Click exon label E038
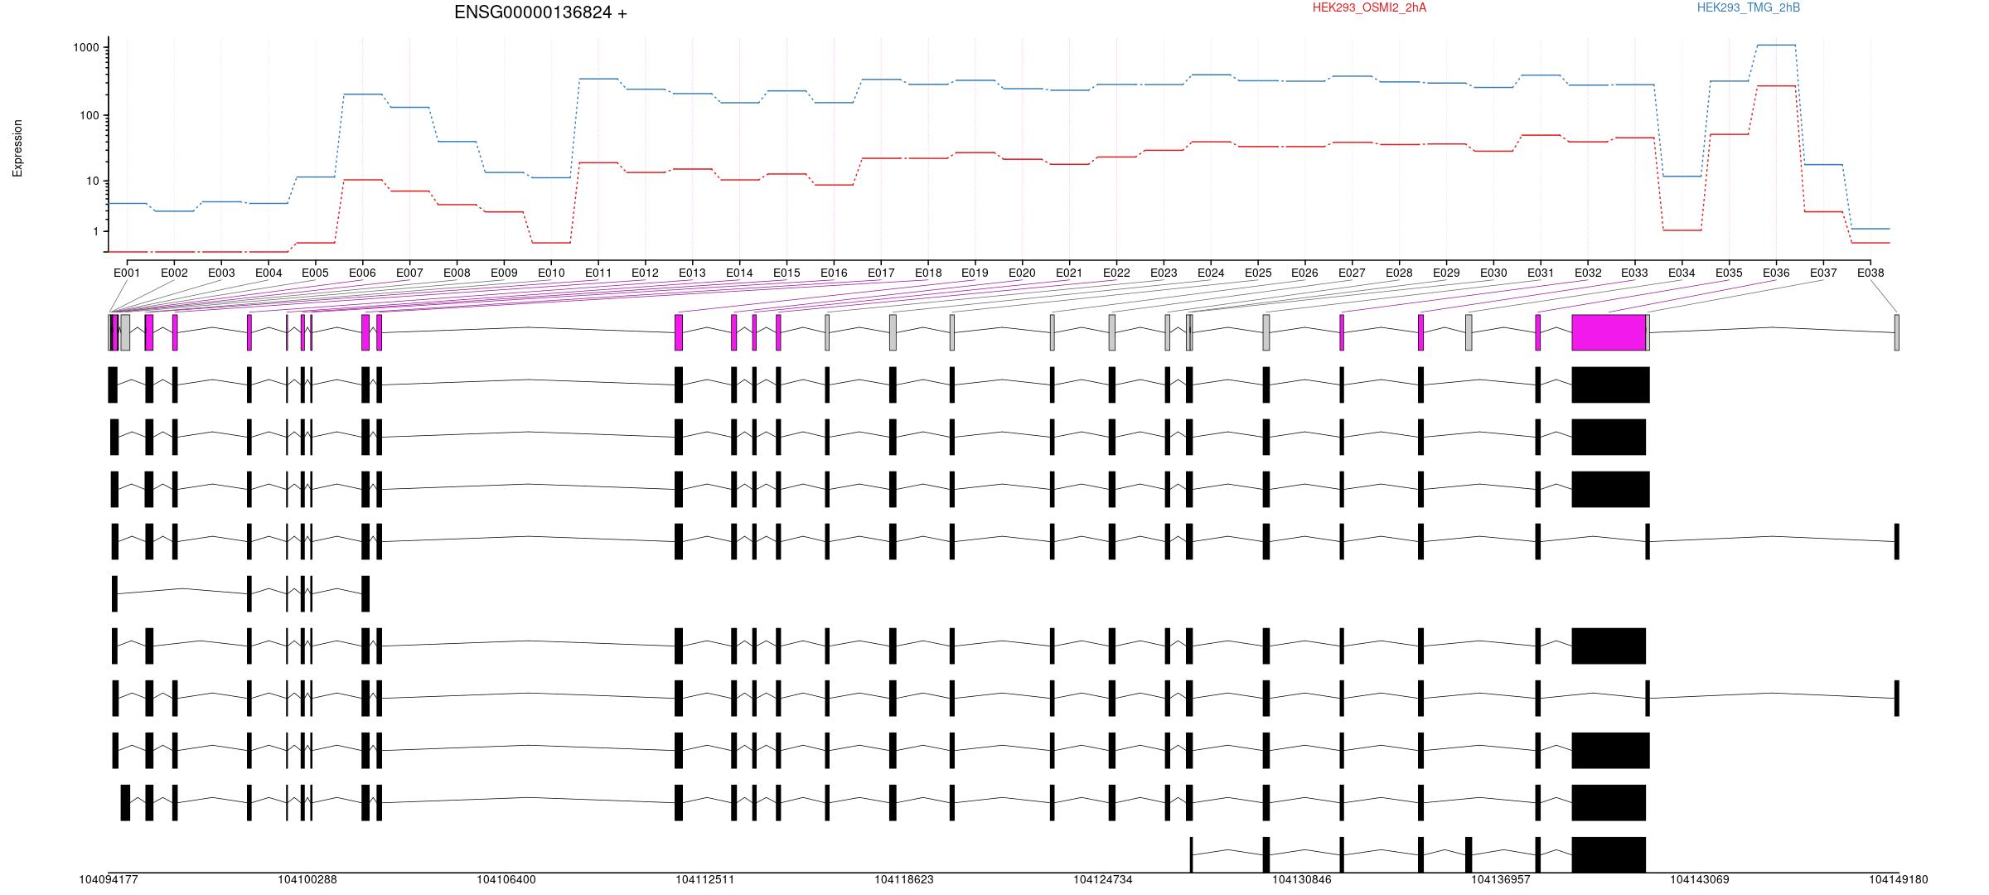The image size is (1989, 895). [x=1870, y=273]
